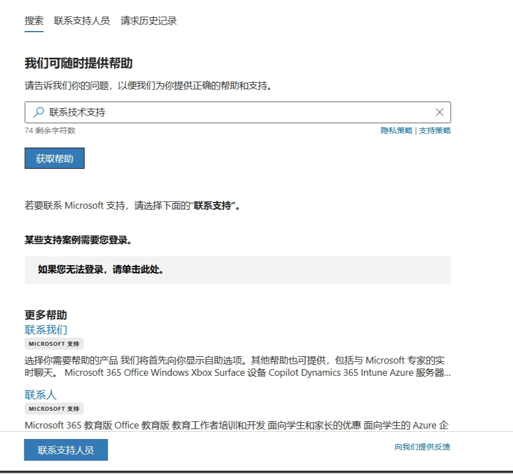Click the 我们可随时提供帮助 heading
The height and width of the screenshot is (474, 513).
(78, 63)
